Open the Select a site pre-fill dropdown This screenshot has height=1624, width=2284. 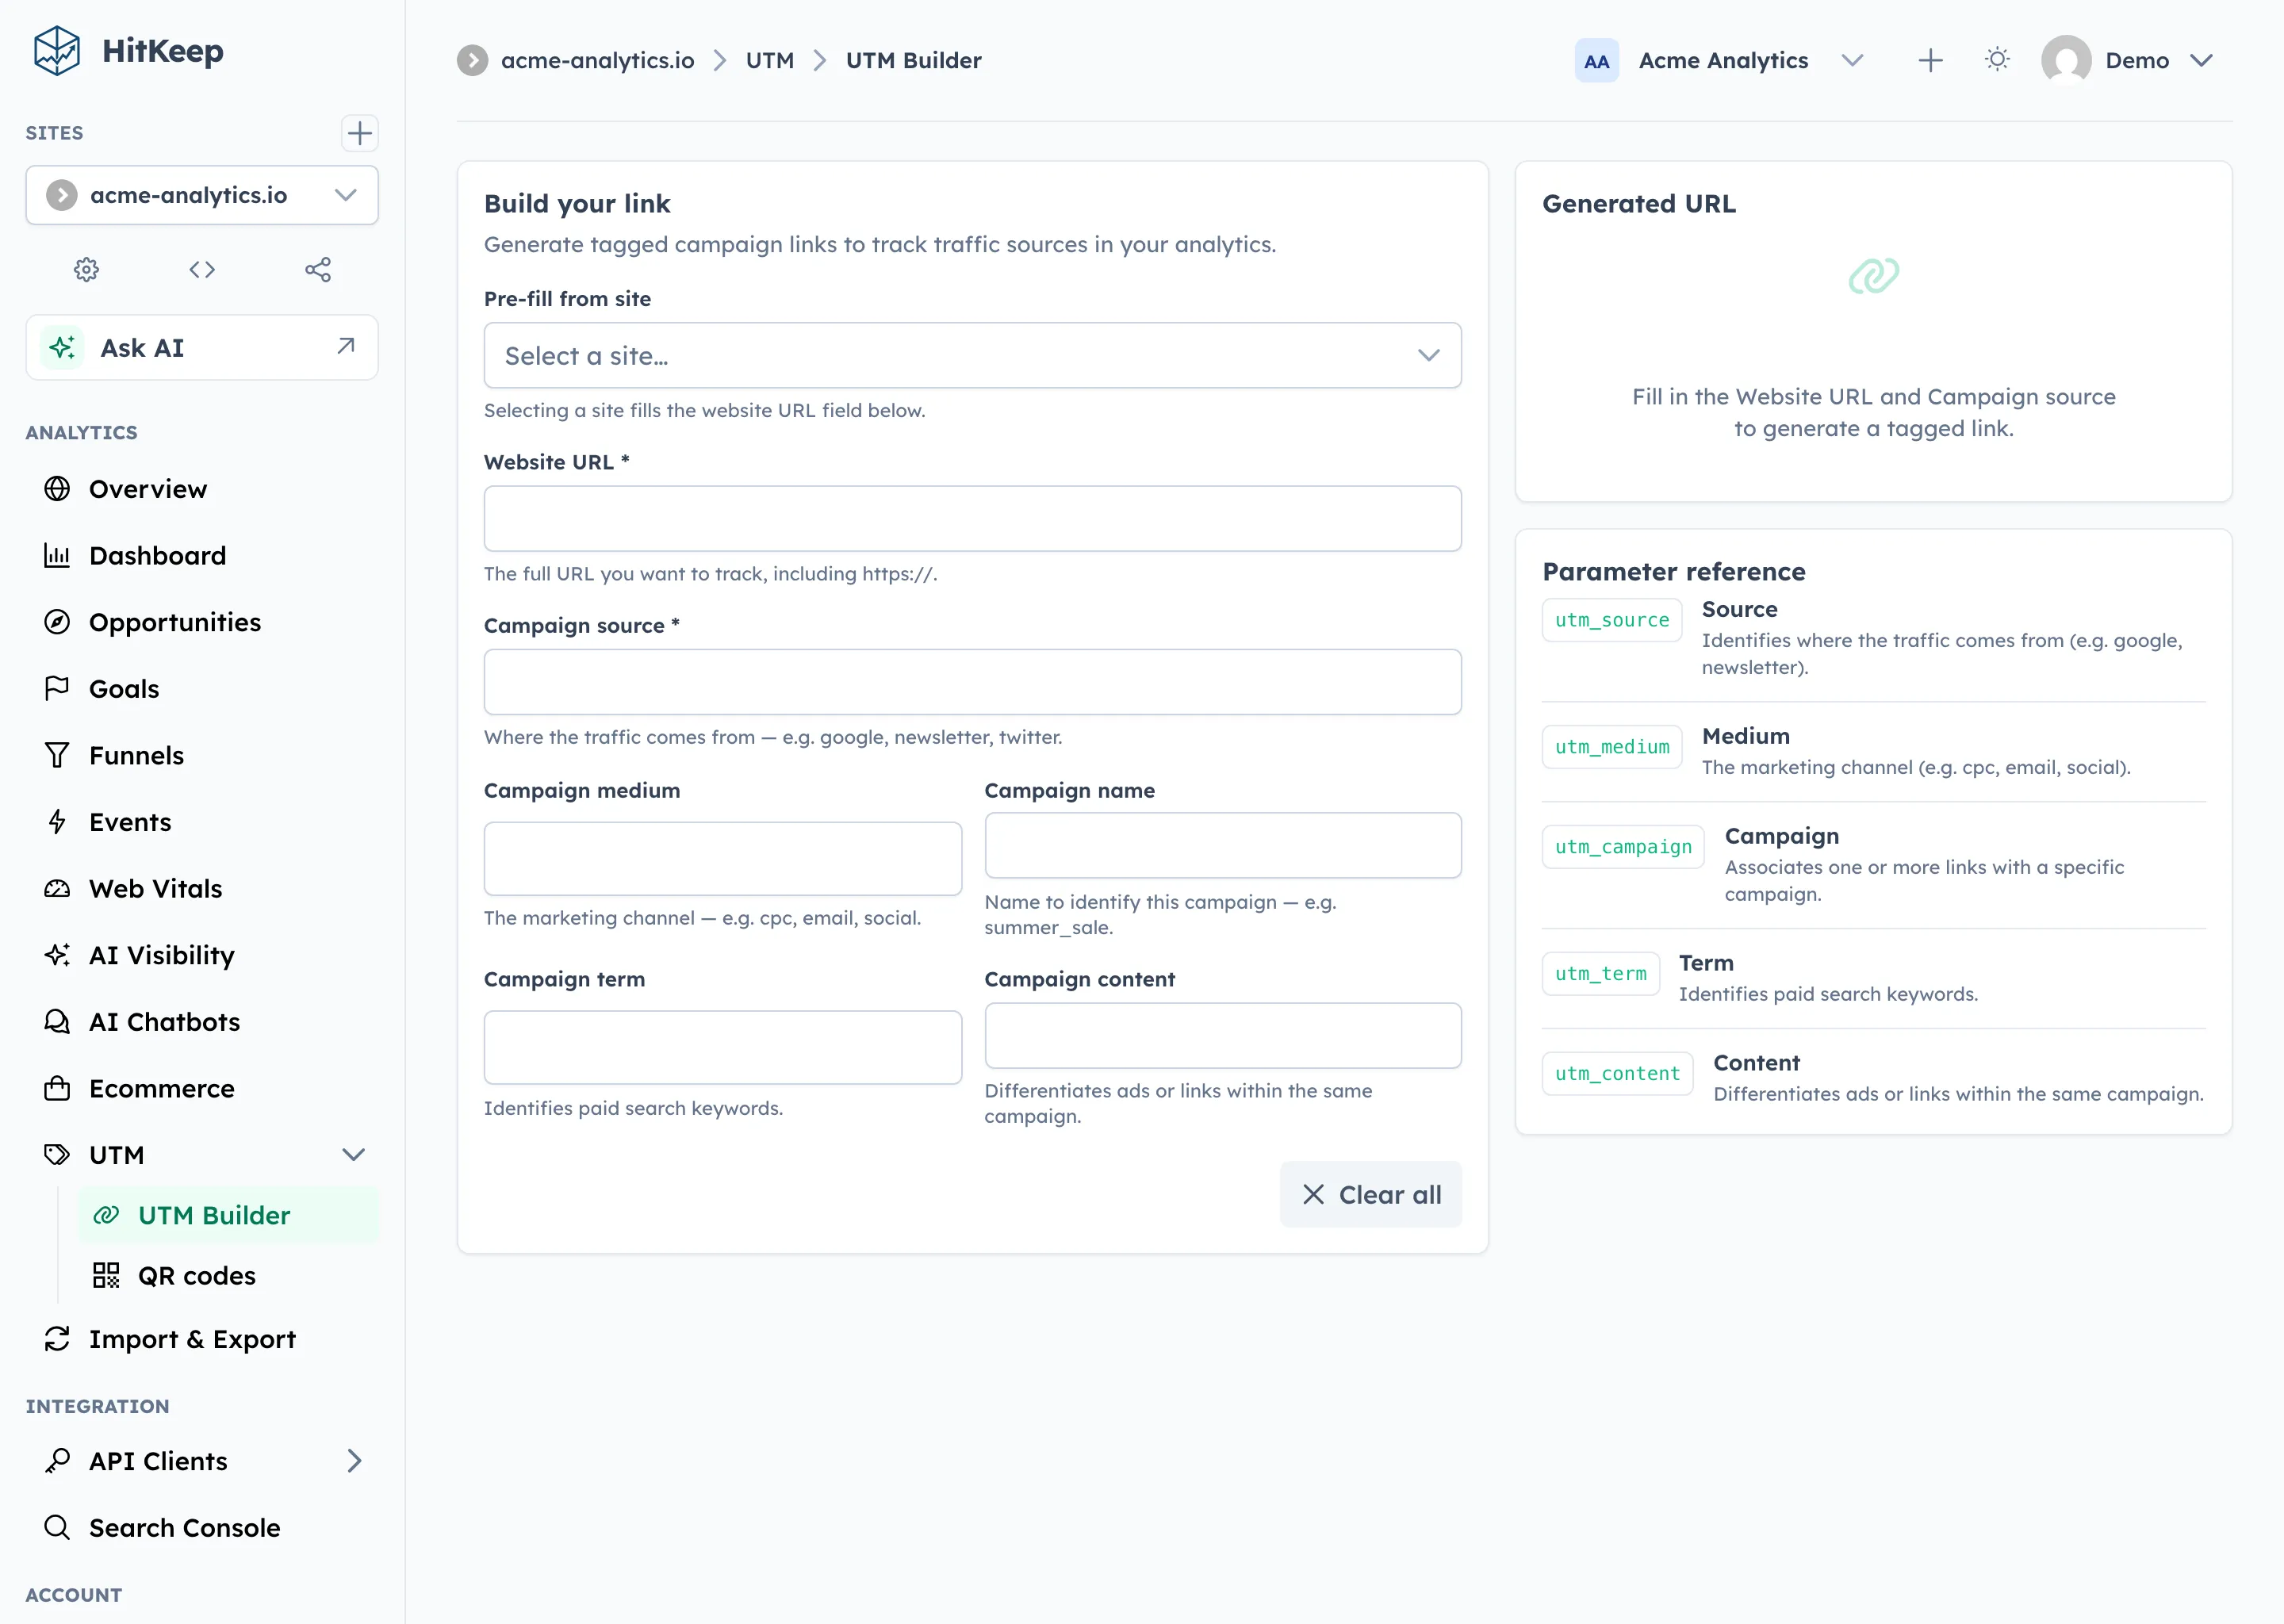tap(972, 355)
